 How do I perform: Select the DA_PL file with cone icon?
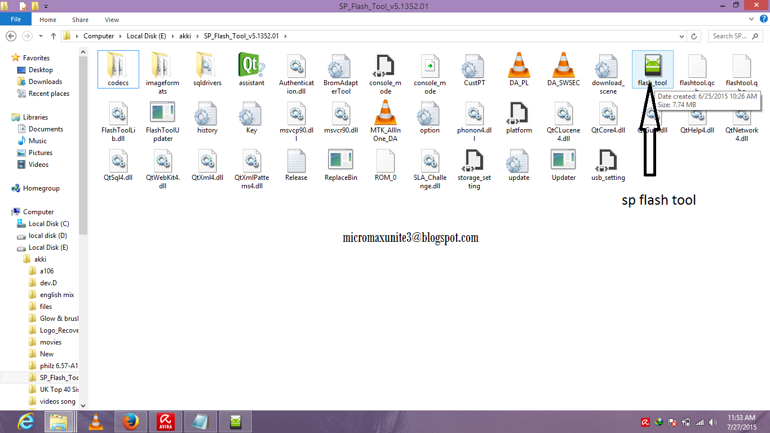point(519,64)
